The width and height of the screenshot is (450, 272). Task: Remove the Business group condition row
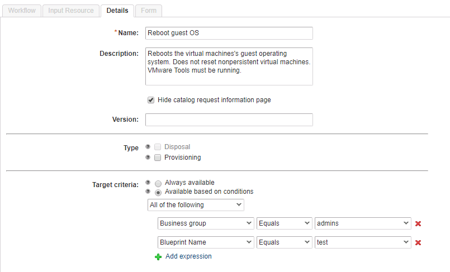[418, 223]
